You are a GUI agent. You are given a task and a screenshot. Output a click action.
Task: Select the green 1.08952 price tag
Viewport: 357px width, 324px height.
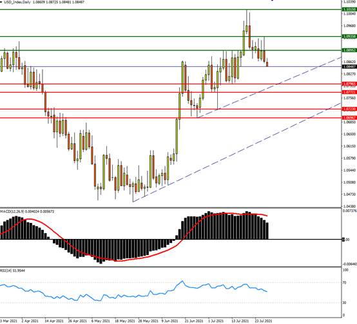[x=349, y=50]
